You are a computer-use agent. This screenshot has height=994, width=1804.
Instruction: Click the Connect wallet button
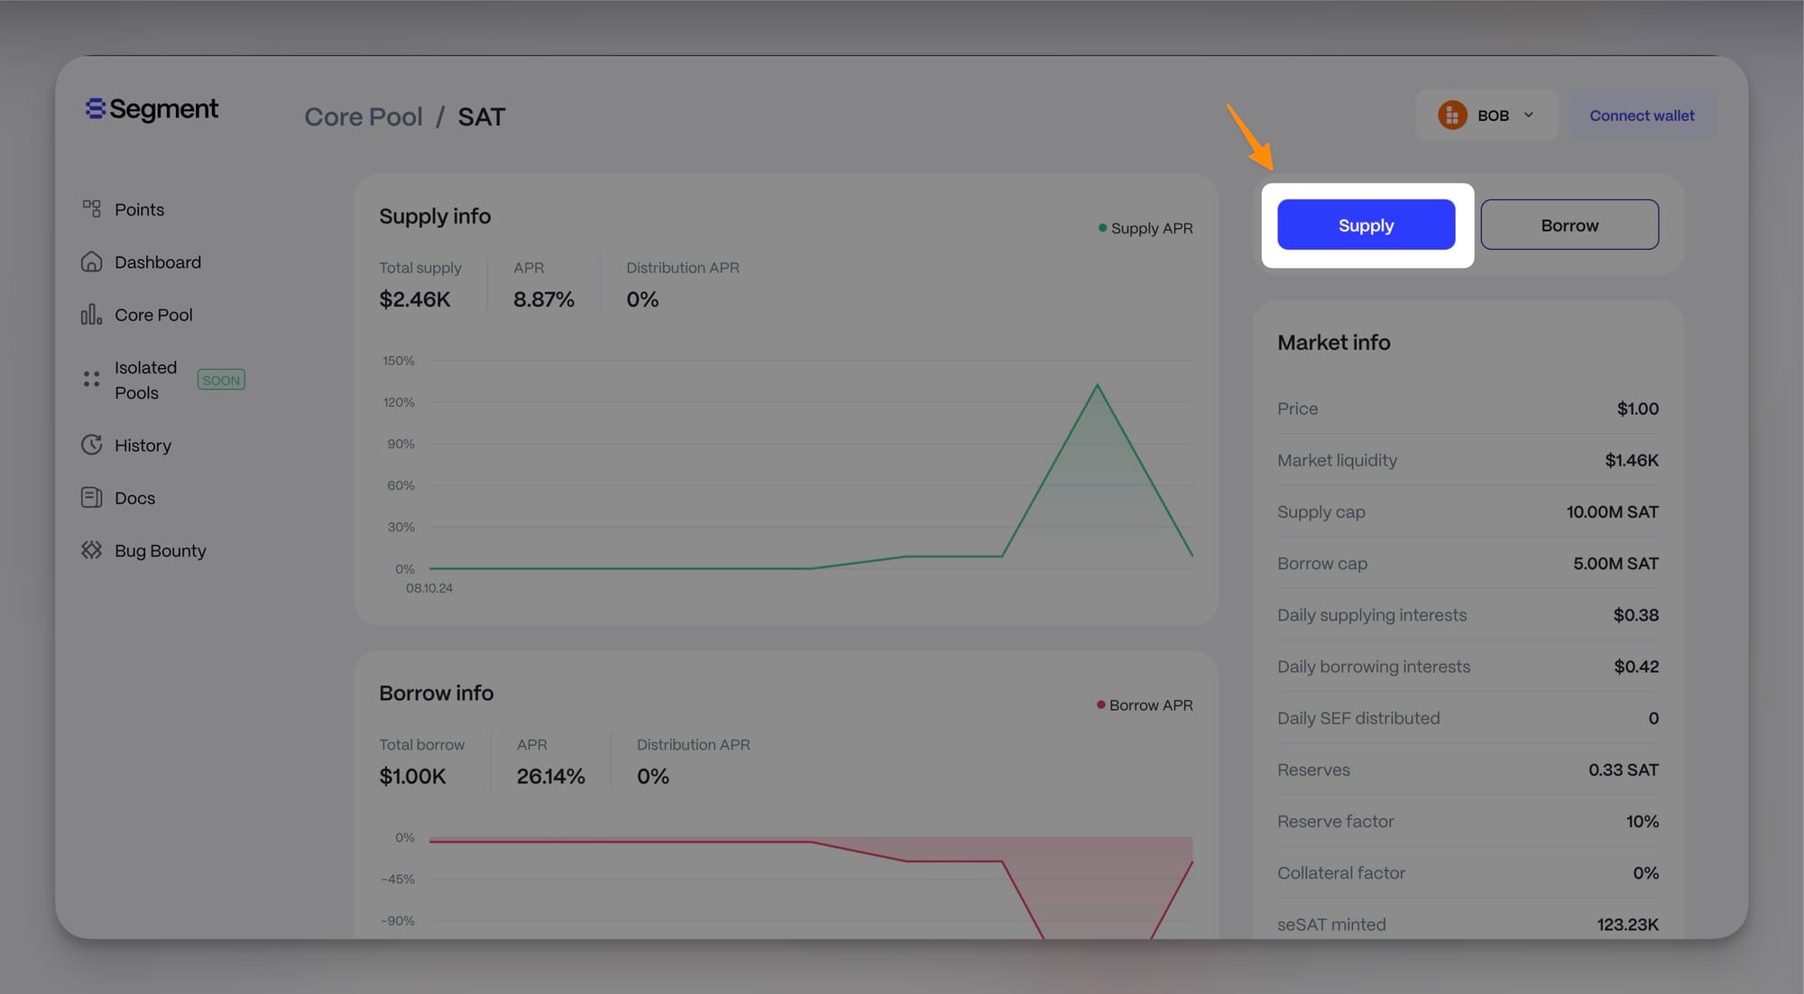1642,115
